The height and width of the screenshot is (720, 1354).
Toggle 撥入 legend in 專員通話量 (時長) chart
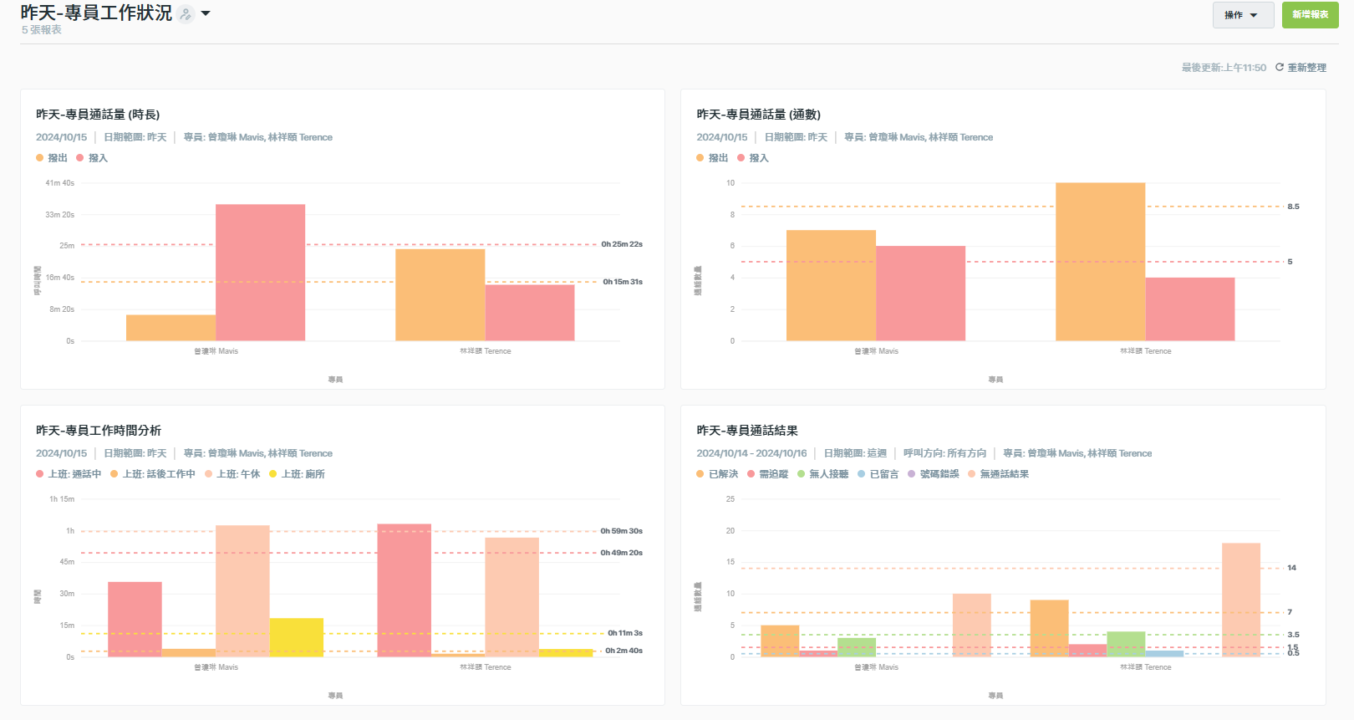tap(92, 158)
